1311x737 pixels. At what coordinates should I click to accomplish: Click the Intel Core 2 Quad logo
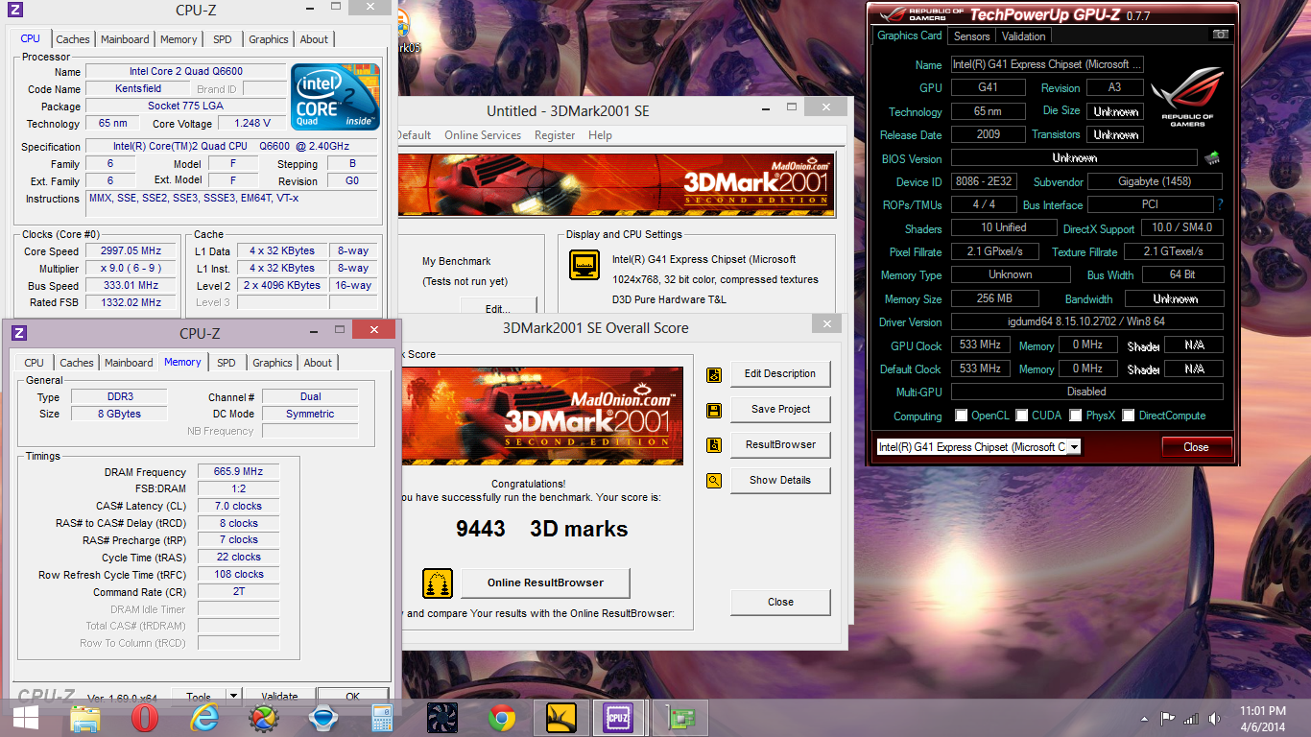(x=336, y=97)
